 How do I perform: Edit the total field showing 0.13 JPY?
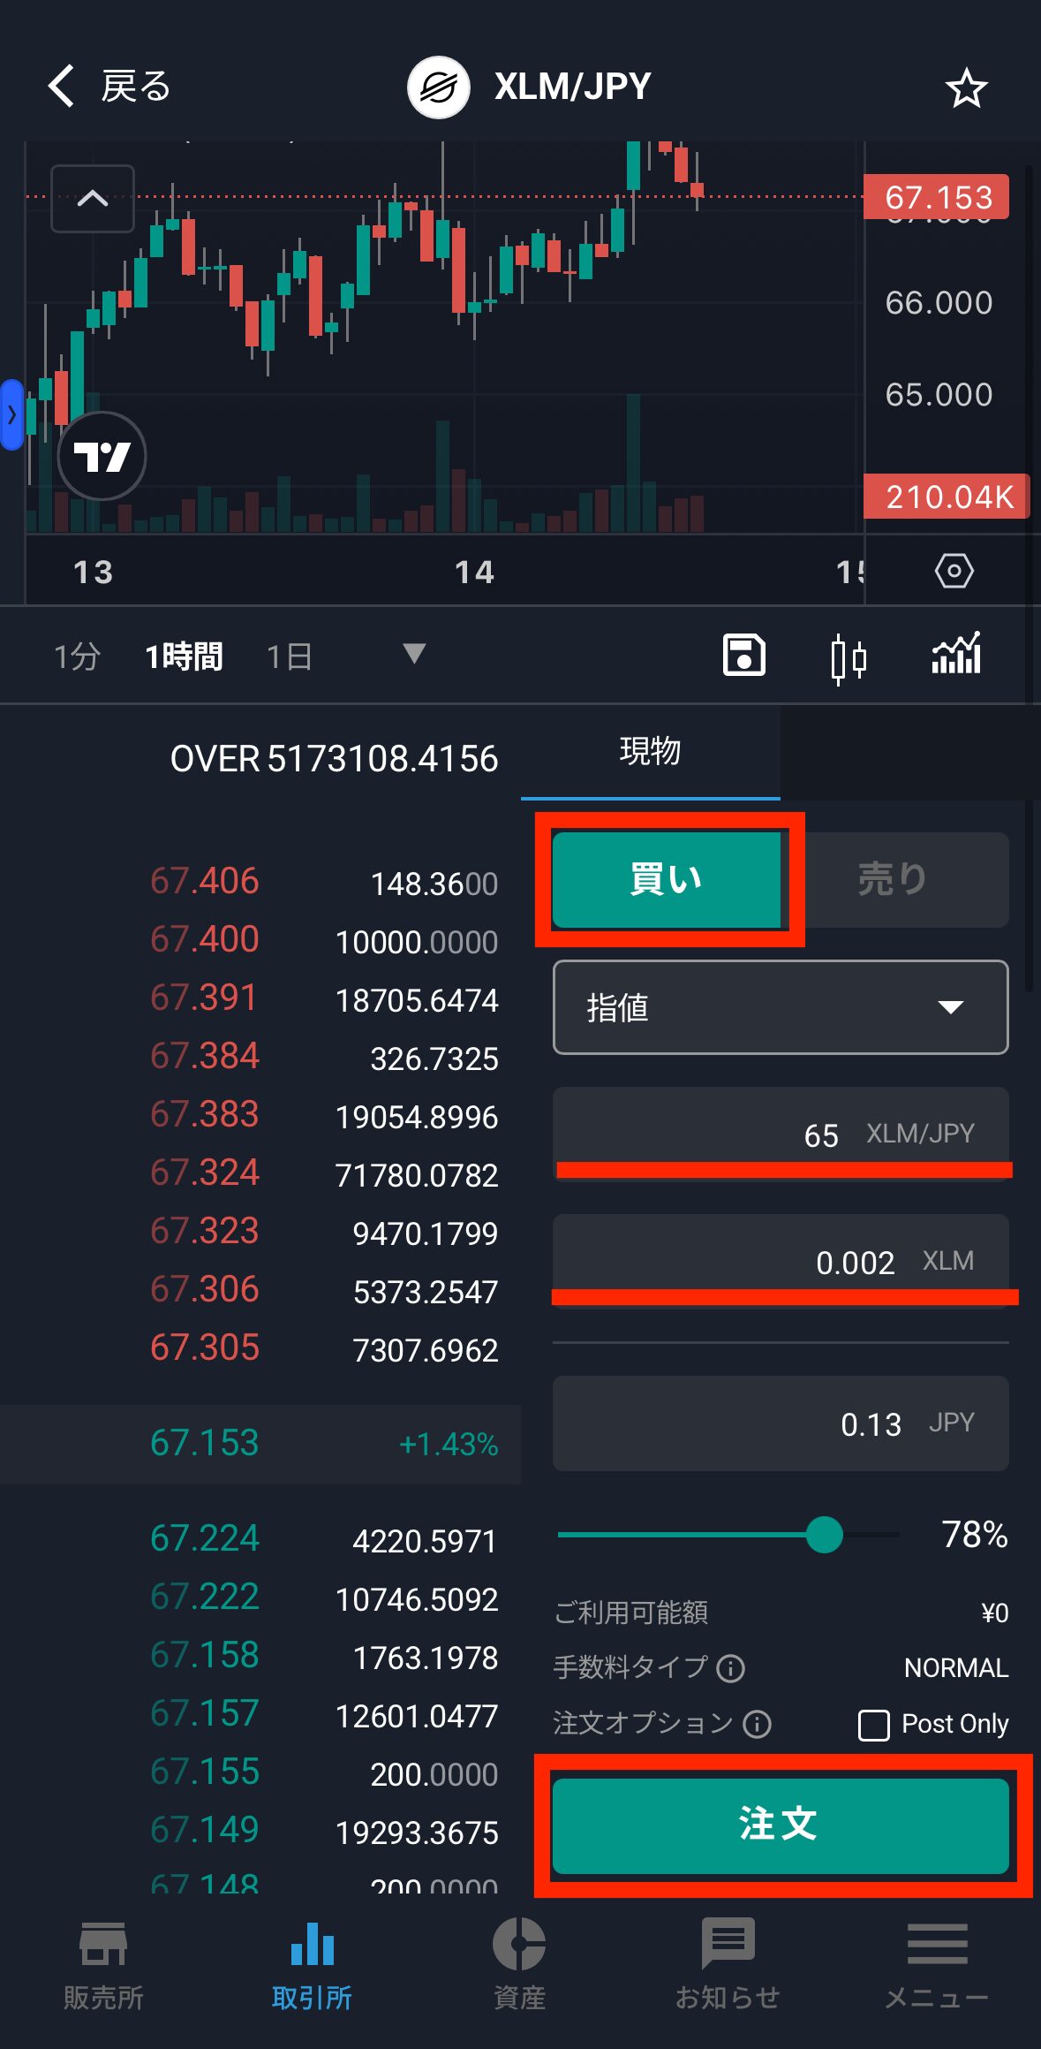coord(781,1423)
